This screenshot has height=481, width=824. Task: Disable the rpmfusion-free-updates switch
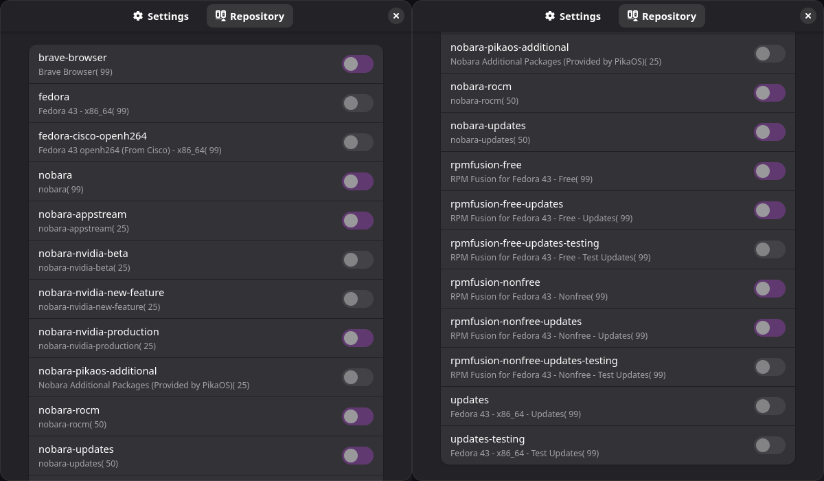pos(770,210)
